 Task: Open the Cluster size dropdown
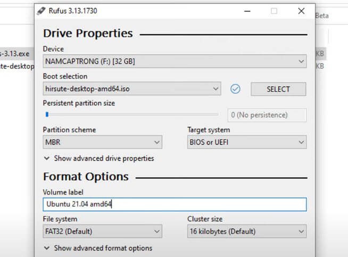pyautogui.click(x=247, y=231)
